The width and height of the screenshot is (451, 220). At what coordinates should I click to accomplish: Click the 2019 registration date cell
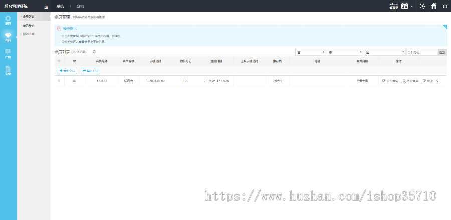pos(216,81)
